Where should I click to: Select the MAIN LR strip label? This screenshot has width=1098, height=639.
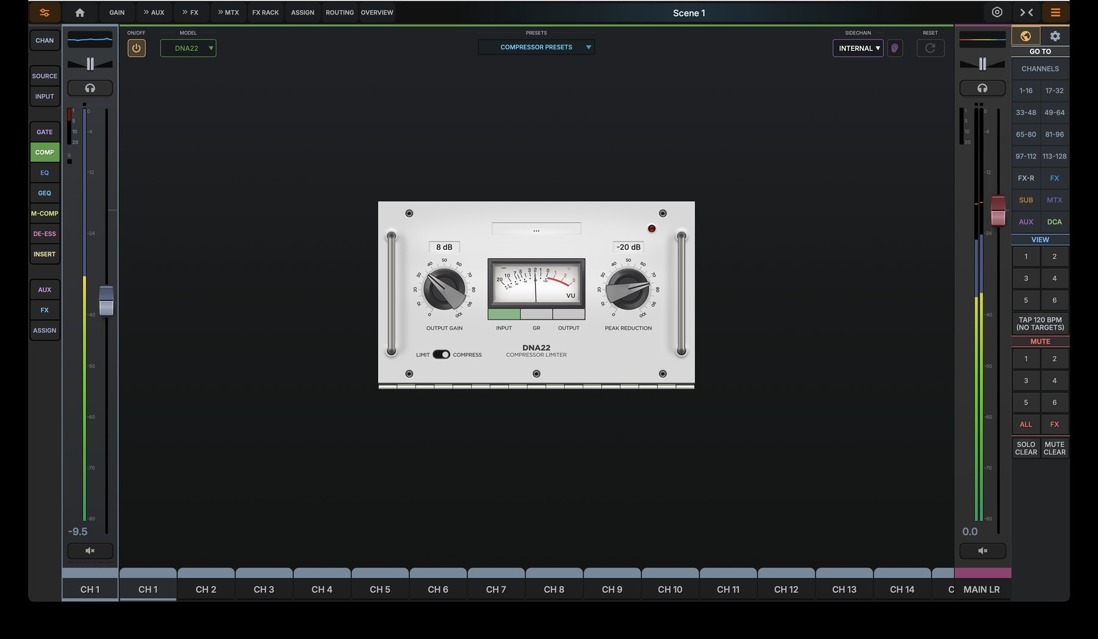(x=982, y=589)
